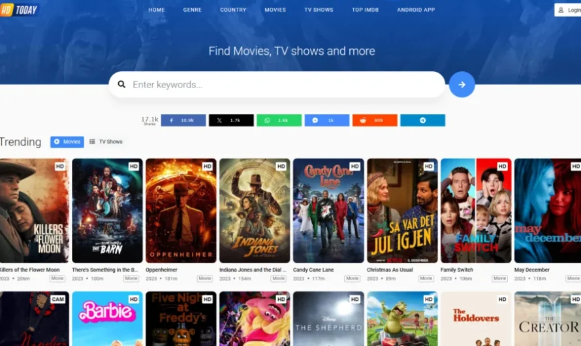Screen dimensions: 581x346
Task: Click HD badge on Oppenheimer poster
Action: (x=207, y=166)
